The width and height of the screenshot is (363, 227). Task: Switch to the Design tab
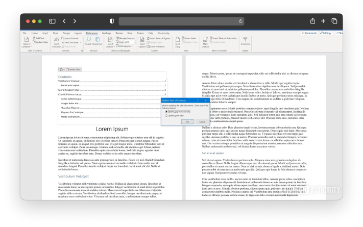pyautogui.click(x=66, y=33)
